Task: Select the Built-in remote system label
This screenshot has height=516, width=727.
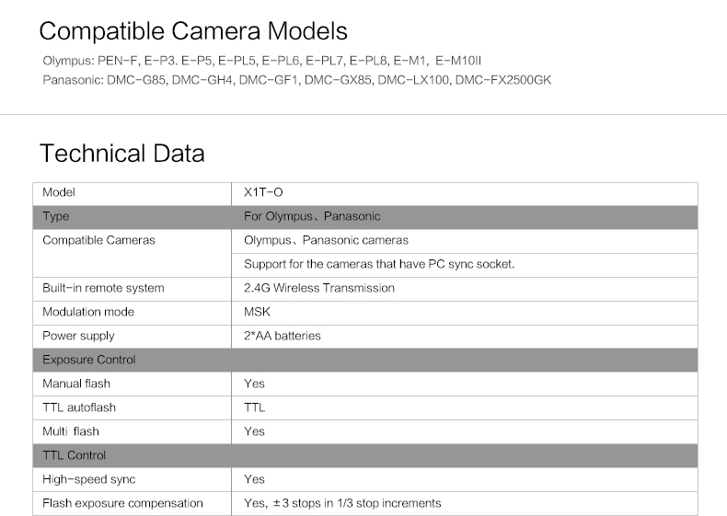Action: click(x=103, y=288)
